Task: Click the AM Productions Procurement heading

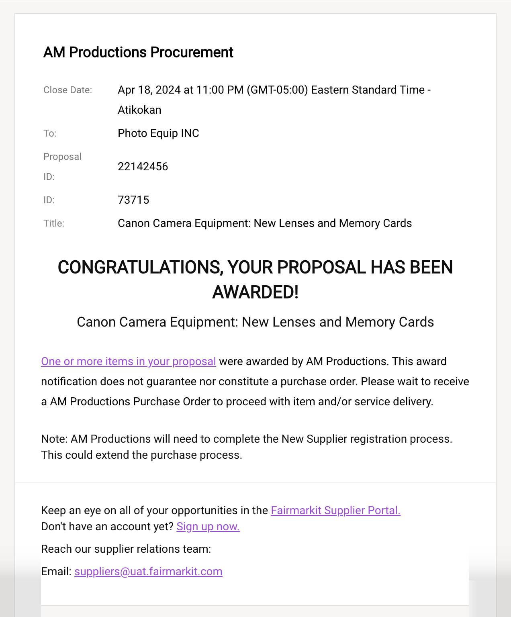Action: pyautogui.click(x=138, y=52)
